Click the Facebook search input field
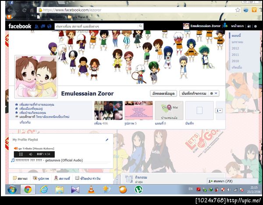 pyautogui.click(x=97, y=26)
